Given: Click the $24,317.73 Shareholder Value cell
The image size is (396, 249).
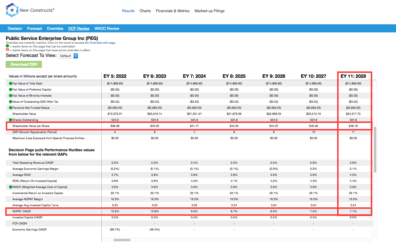Looking at the screenshot, I should point(353,114).
